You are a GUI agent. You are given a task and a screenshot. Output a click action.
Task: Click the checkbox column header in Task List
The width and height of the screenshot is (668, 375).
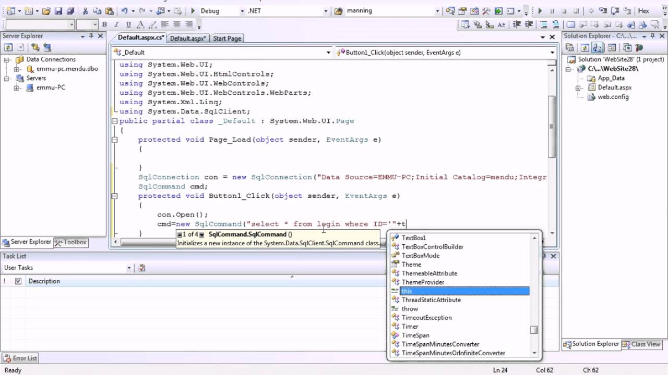tap(18, 281)
